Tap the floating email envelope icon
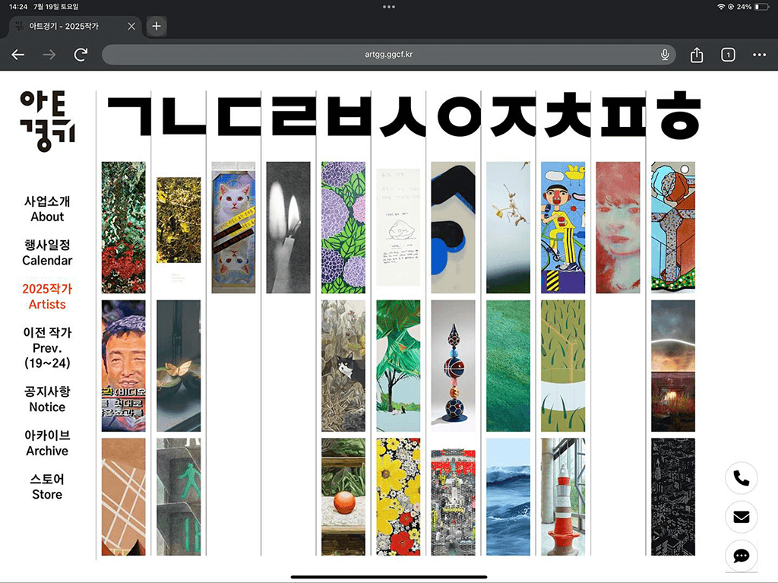The height and width of the screenshot is (583, 778). tap(741, 517)
